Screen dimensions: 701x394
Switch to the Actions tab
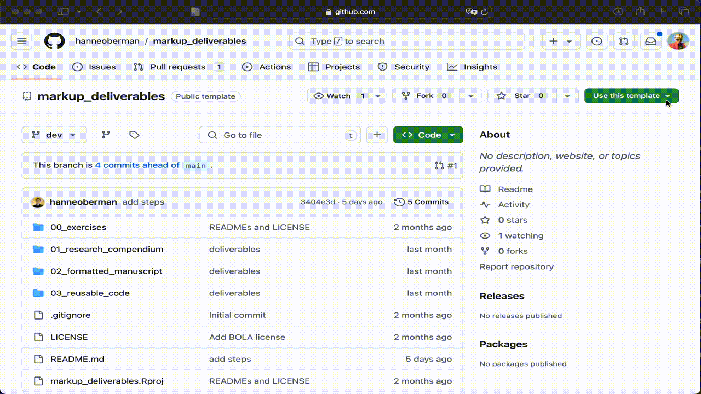click(x=267, y=67)
